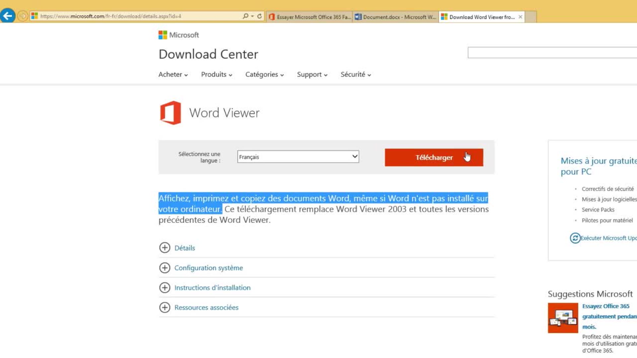This screenshot has height=358, width=637.
Task: Click the refresh icon in address bar
Action: coord(259,16)
